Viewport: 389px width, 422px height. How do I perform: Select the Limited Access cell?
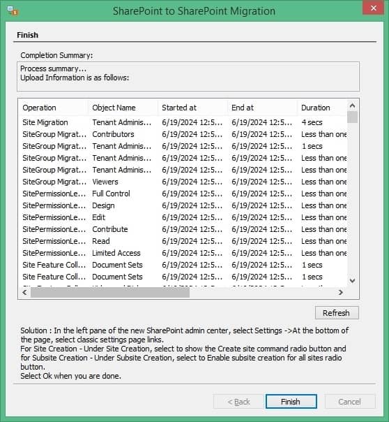click(116, 253)
